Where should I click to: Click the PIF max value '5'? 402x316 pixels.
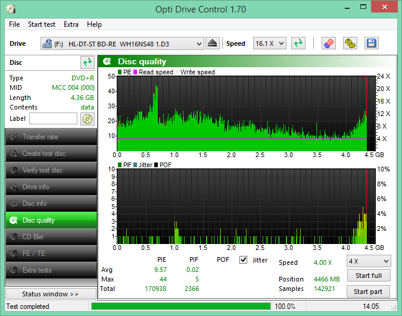click(197, 279)
